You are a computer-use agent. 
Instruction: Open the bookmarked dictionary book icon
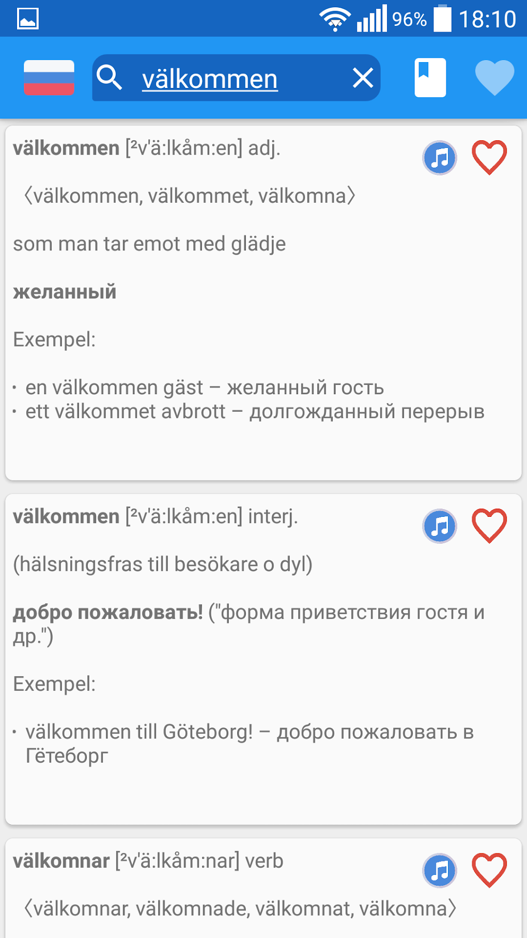pyautogui.click(x=430, y=78)
